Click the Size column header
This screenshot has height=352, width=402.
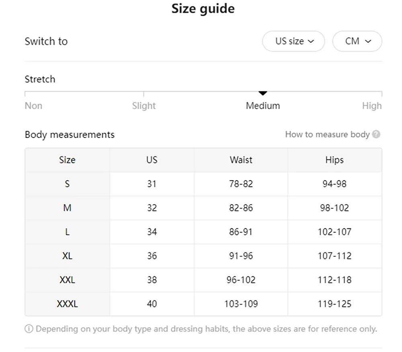coord(67,160)
